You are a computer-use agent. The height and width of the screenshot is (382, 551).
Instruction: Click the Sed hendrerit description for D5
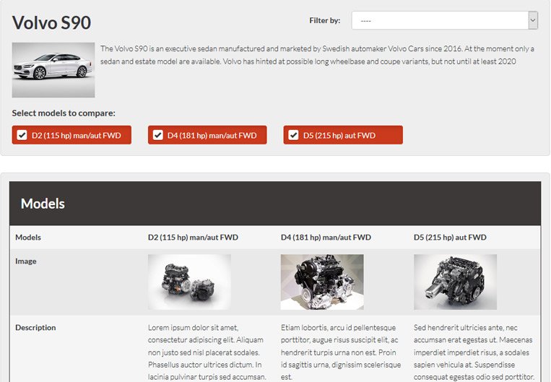point(474,352)
